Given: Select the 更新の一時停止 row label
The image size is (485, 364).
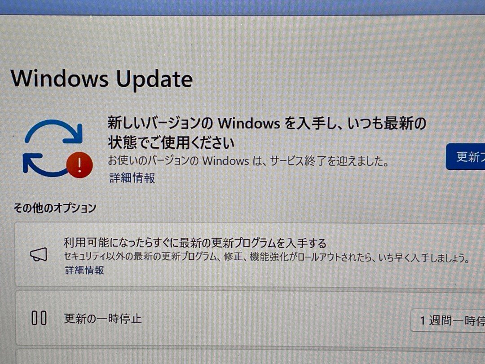Looking at the screenshot, I should point(103,319).
